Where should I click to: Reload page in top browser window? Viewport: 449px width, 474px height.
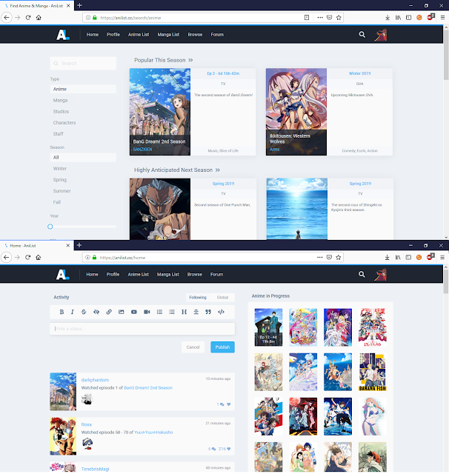[28, 18]
